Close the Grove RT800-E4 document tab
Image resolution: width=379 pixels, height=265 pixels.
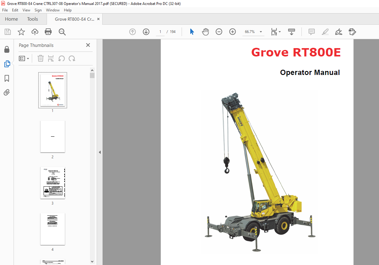click(x=99, y=19)
